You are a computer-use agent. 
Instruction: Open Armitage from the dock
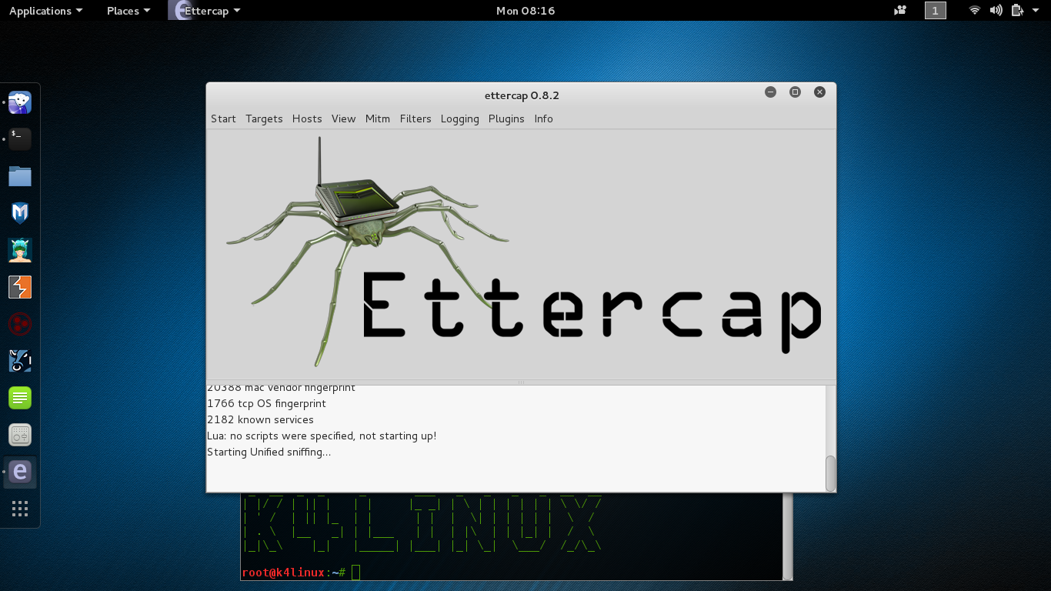(20, 250)
